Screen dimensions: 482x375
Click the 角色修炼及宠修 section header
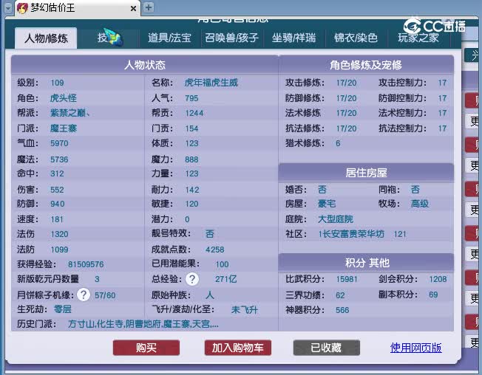tap(366, 64)
